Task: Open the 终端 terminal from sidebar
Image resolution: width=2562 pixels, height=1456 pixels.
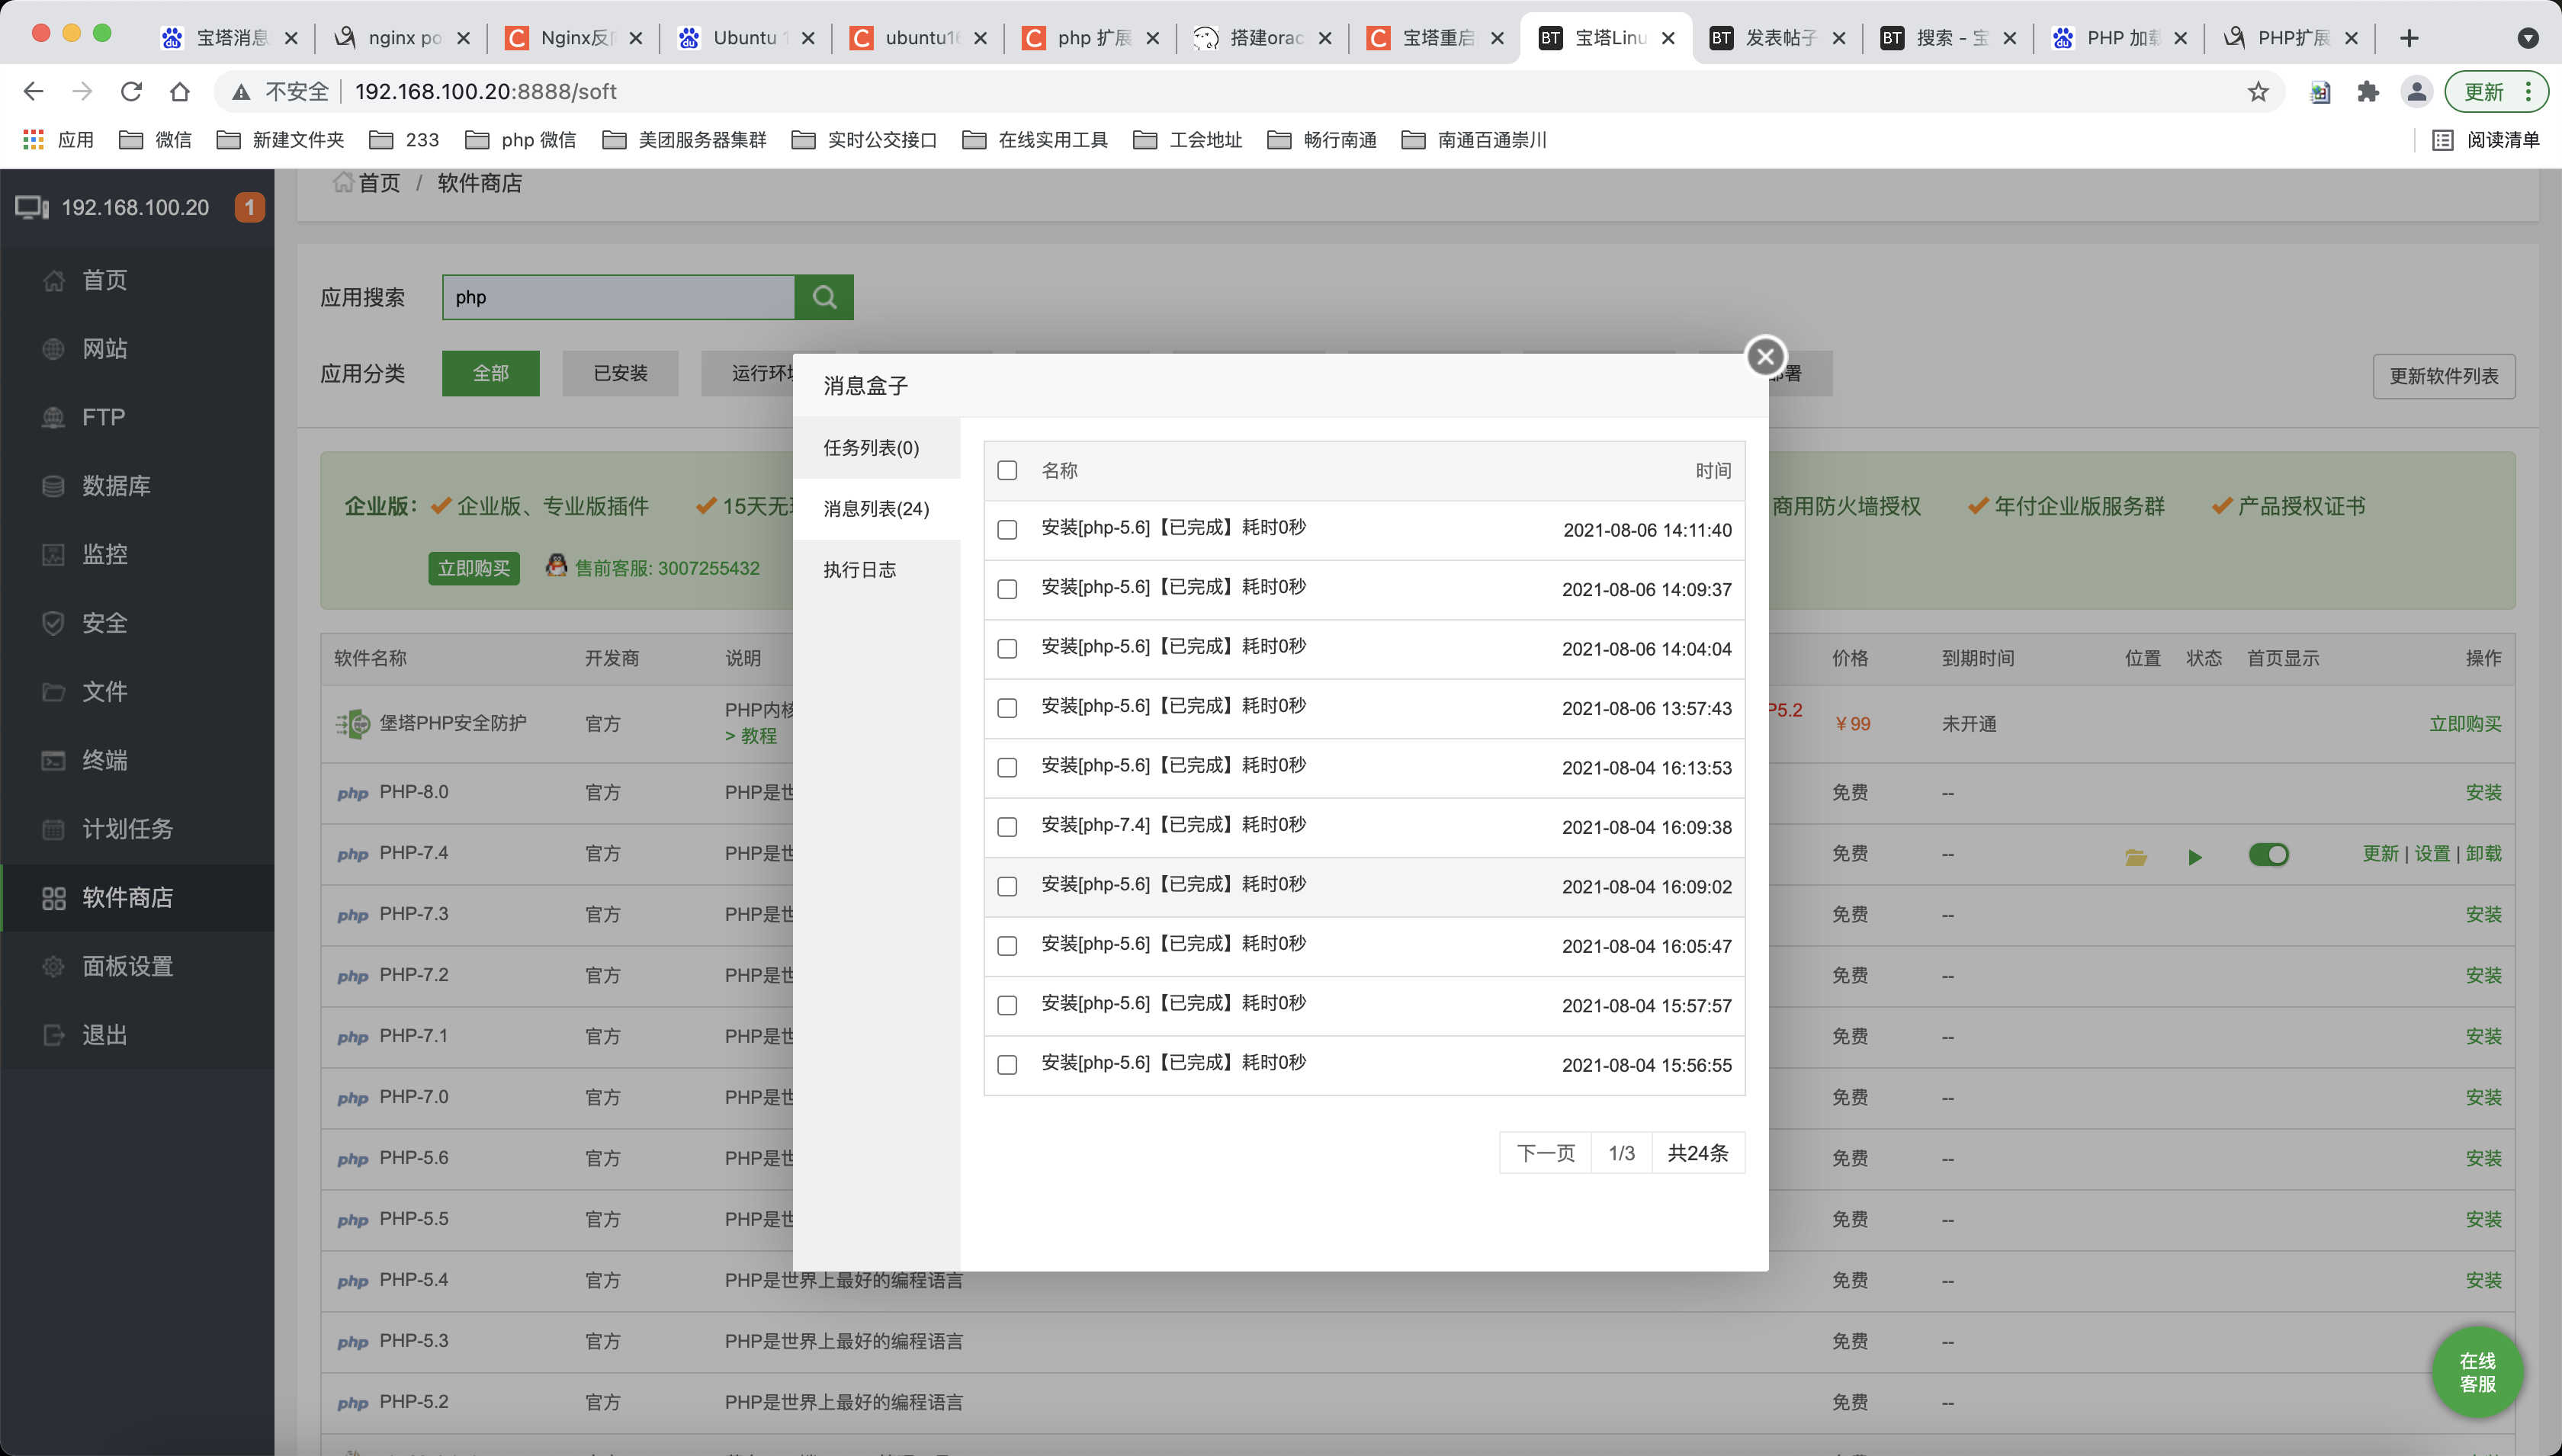Action: click(x=104, y=760)
